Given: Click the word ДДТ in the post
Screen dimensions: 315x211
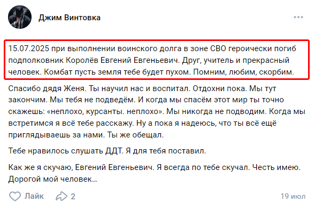Looking at the screenshot, I should pyautogui.click(x=114, y=151).
